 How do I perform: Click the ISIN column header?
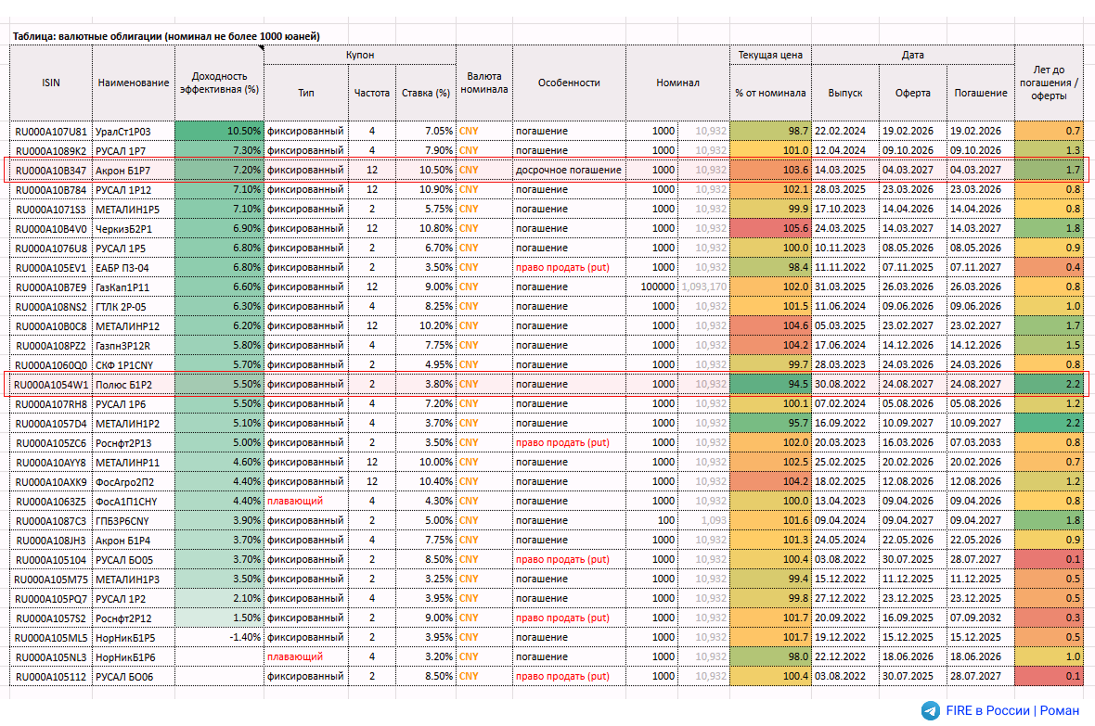tap(51, 83)
